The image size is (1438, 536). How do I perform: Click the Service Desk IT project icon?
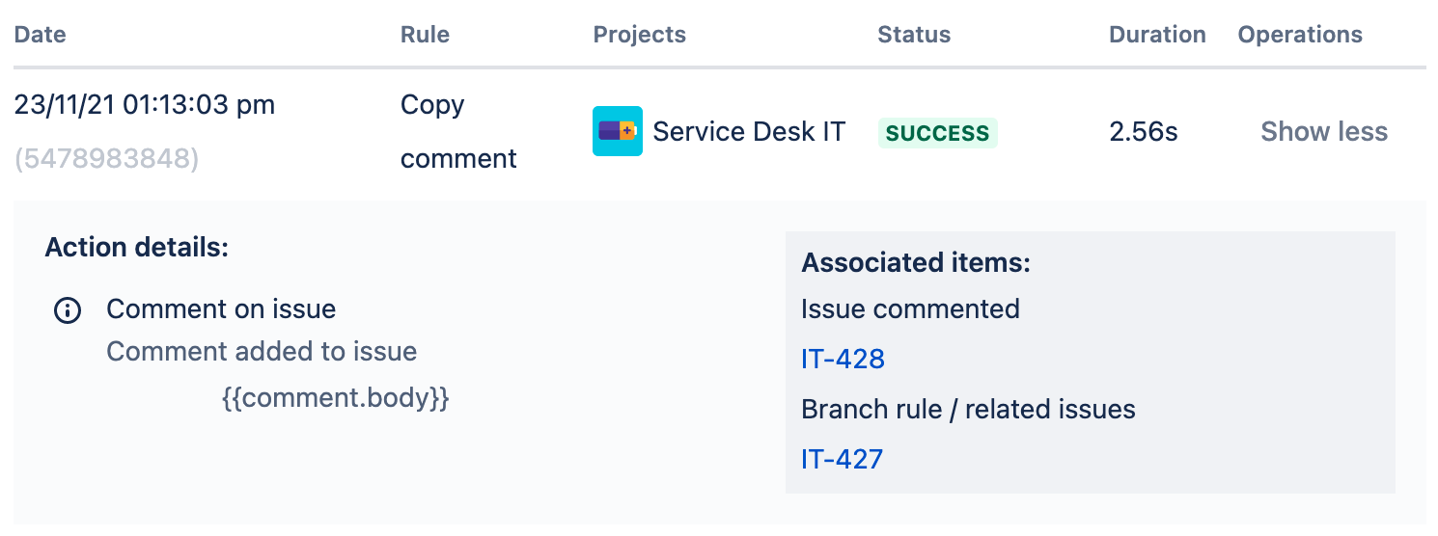pos(618,131)
